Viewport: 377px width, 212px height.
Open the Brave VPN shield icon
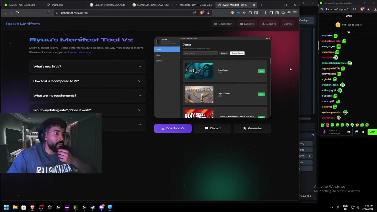tap(289, 13)
